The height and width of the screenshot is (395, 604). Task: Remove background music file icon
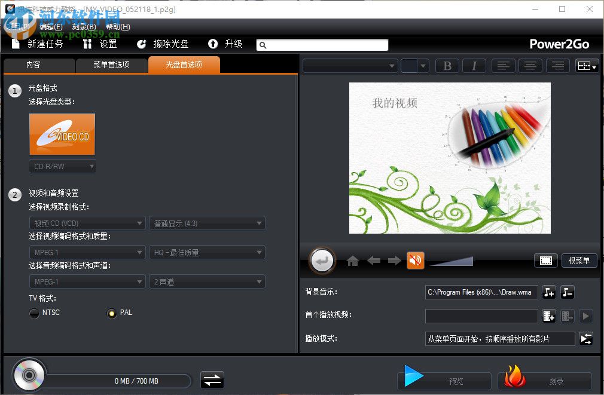click(x=568, y=292)
